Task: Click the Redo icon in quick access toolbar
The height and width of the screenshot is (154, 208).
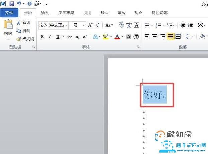Action: coord(29,4)
